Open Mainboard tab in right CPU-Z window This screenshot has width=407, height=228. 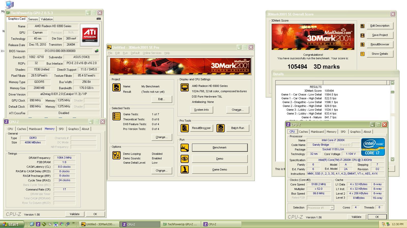point(317,132)
